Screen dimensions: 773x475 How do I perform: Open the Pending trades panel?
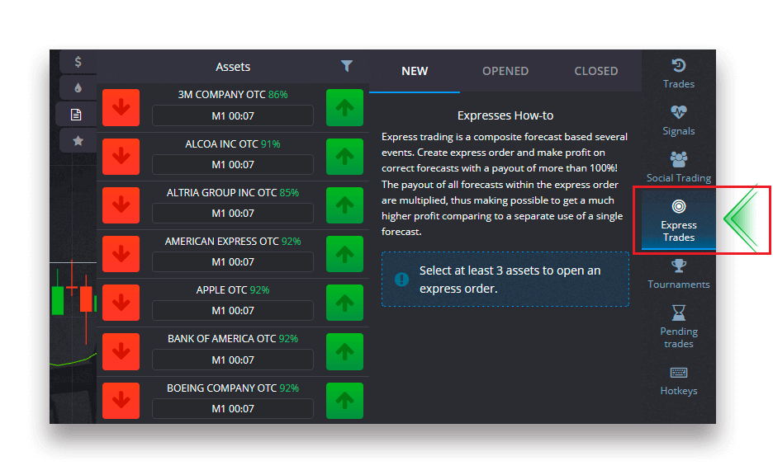(678, 325)
